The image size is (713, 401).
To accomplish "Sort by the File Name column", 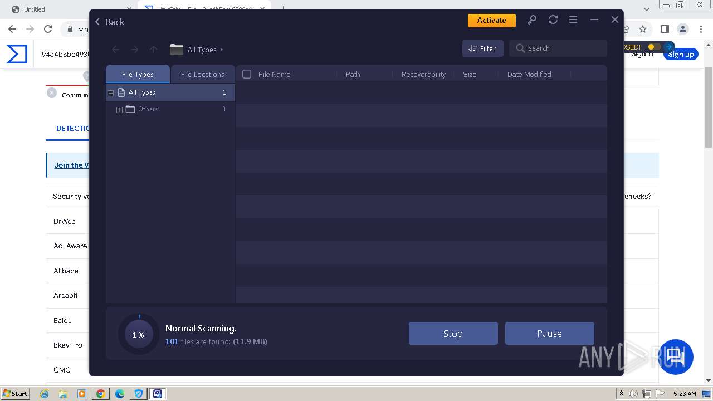I will coord(274,74).
